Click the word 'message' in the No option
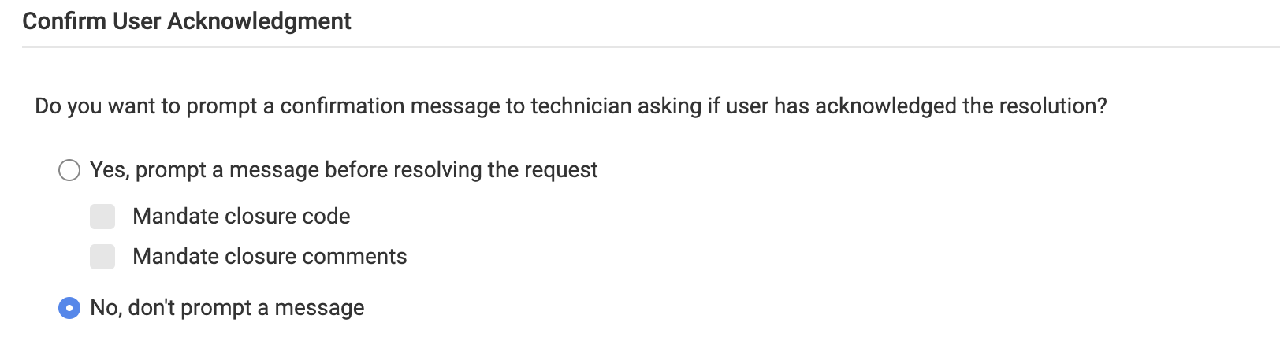Image resolution: width=1280 pixels, height=356 pixels. (319, 308)
